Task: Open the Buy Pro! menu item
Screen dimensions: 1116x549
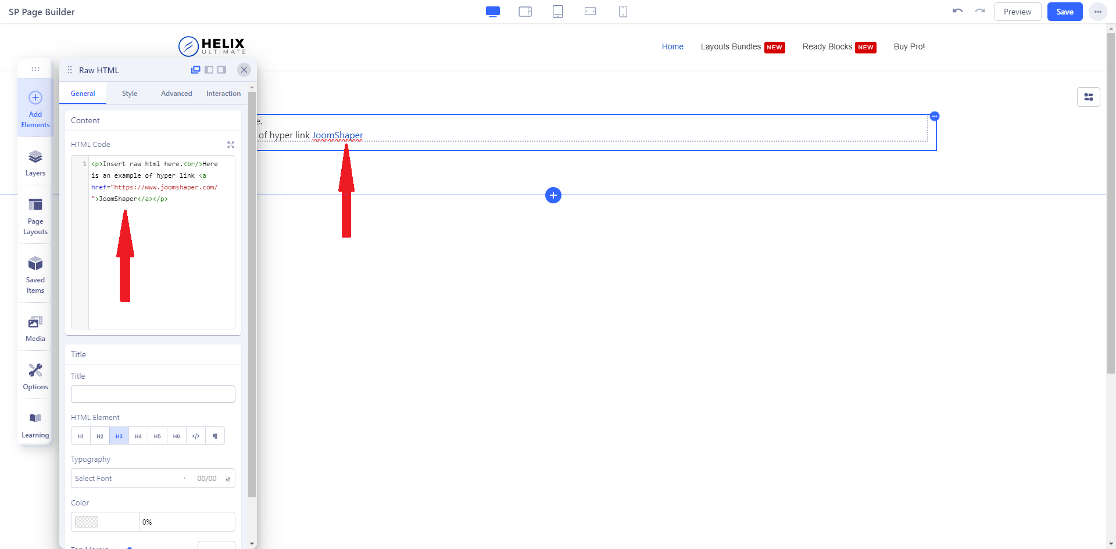Action: click(909, 46)
